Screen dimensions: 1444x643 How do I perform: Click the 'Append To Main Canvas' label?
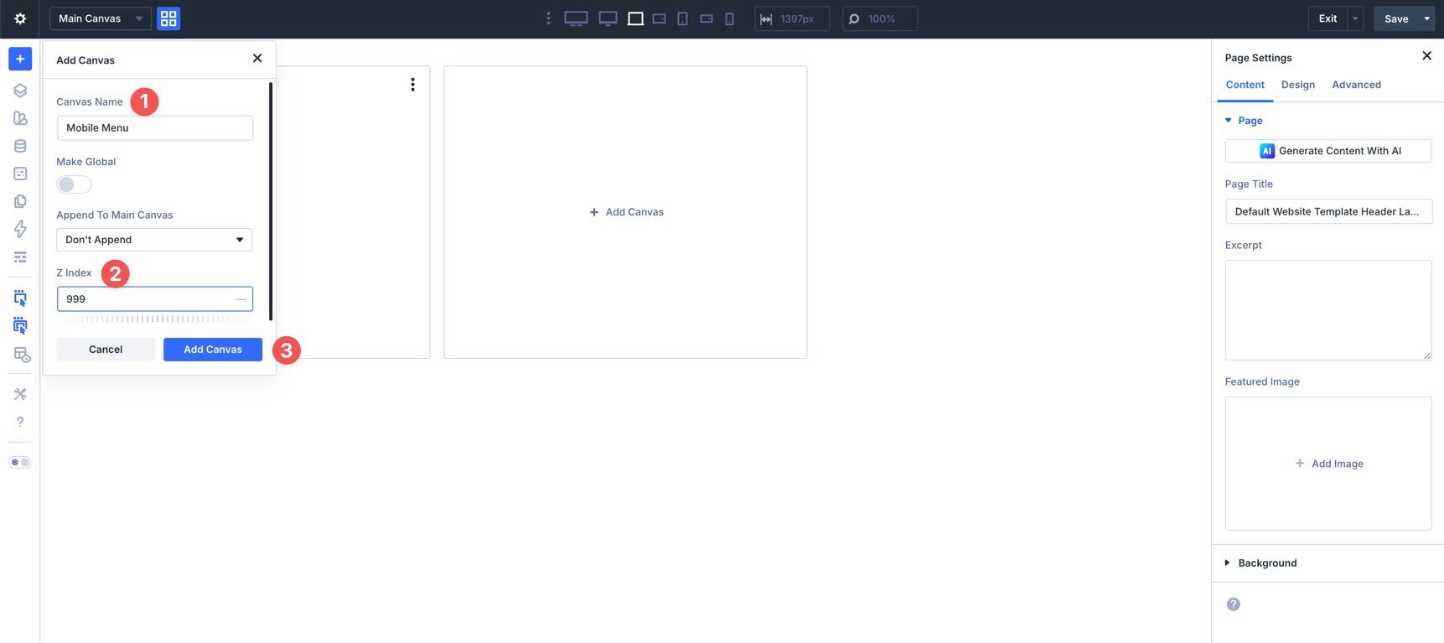(x=115, y=215)
